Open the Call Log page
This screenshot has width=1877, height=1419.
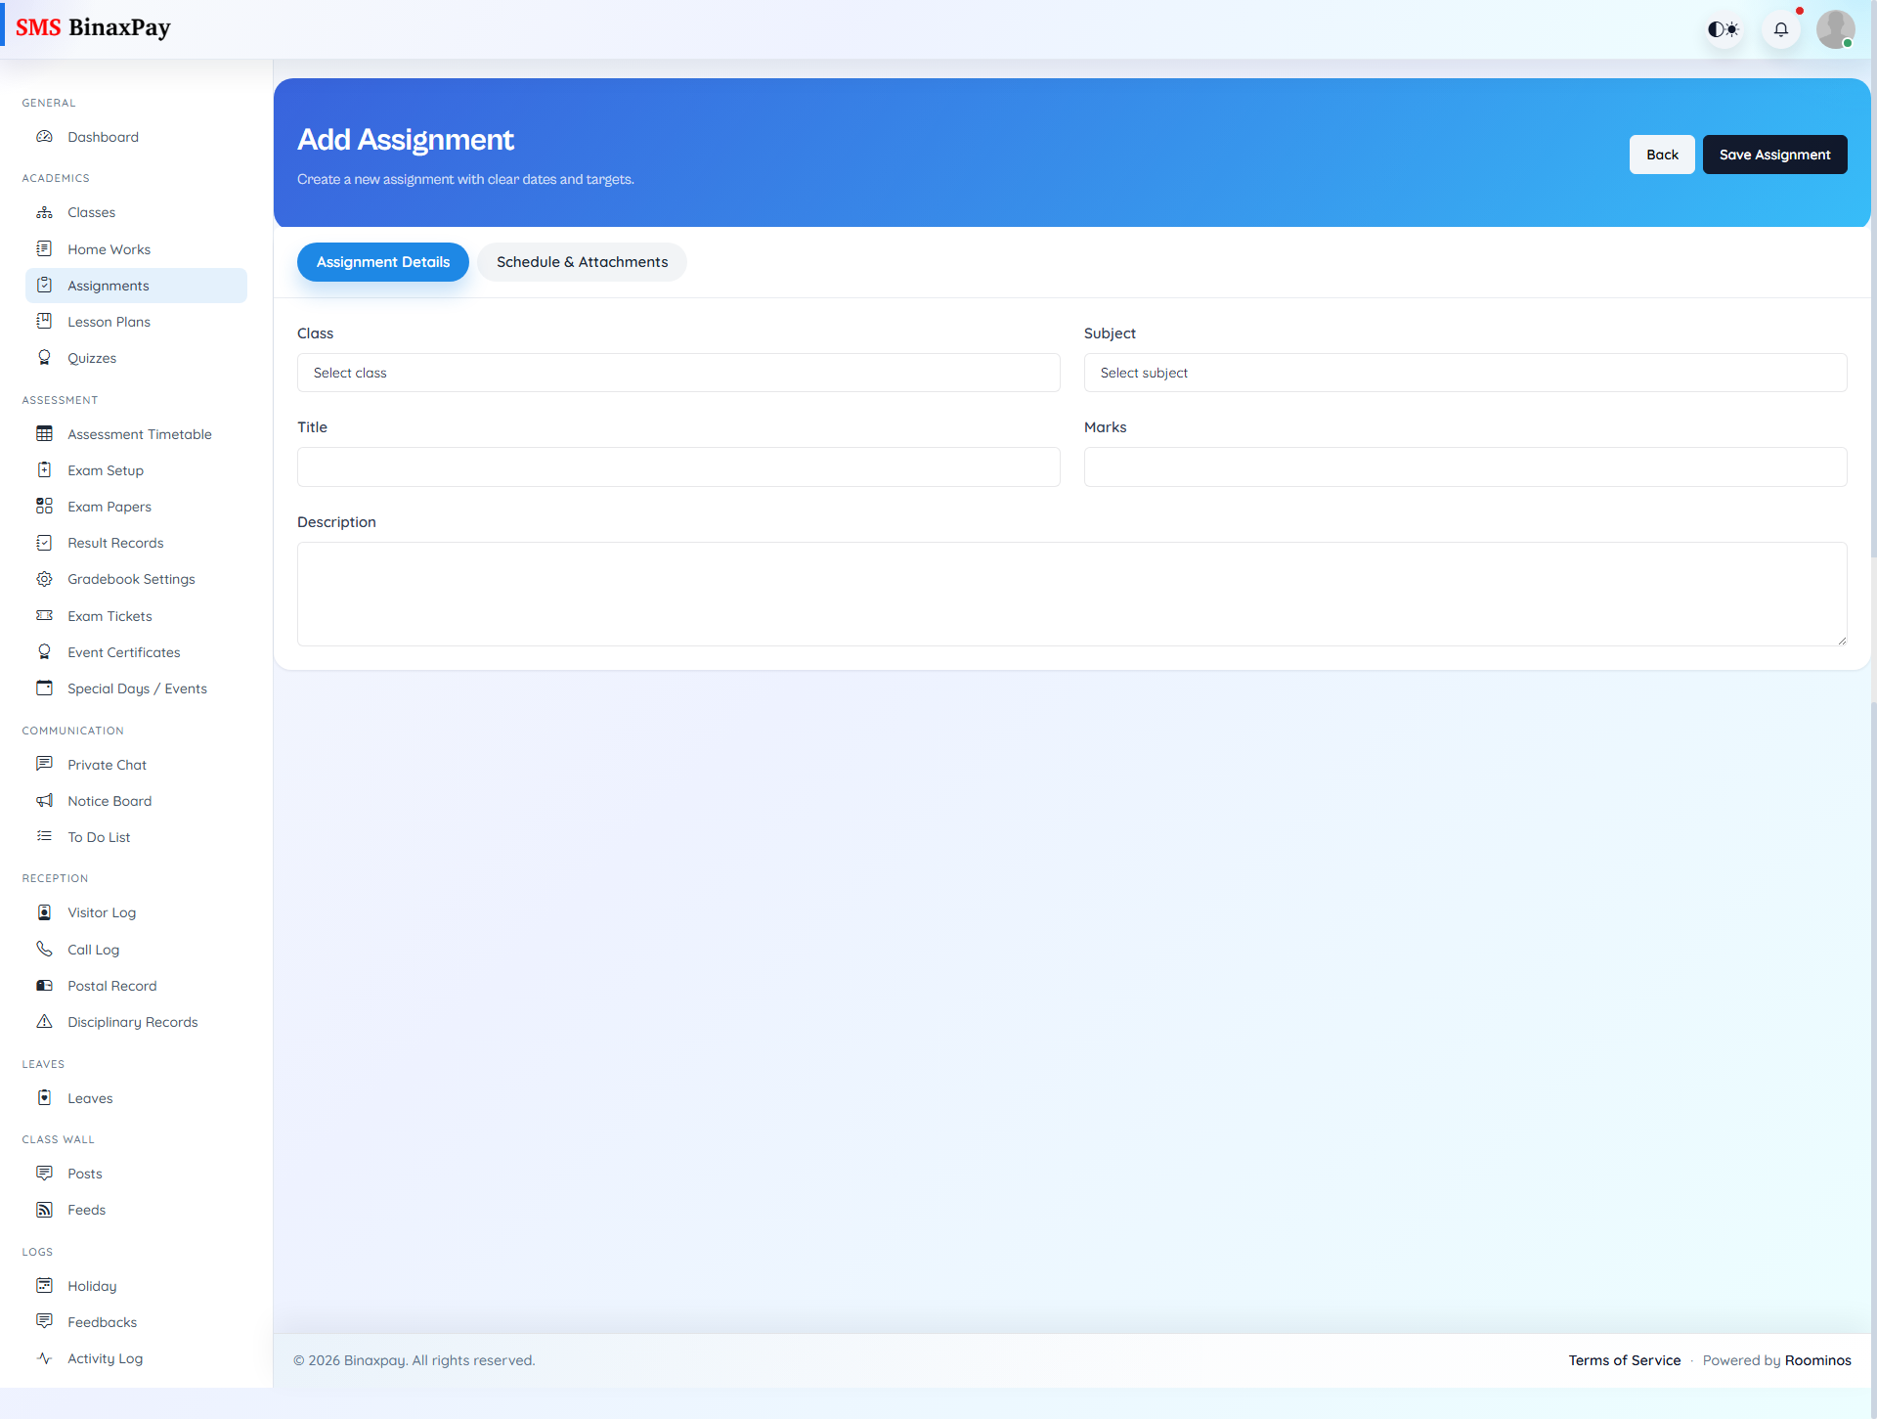tap(93, 949)
